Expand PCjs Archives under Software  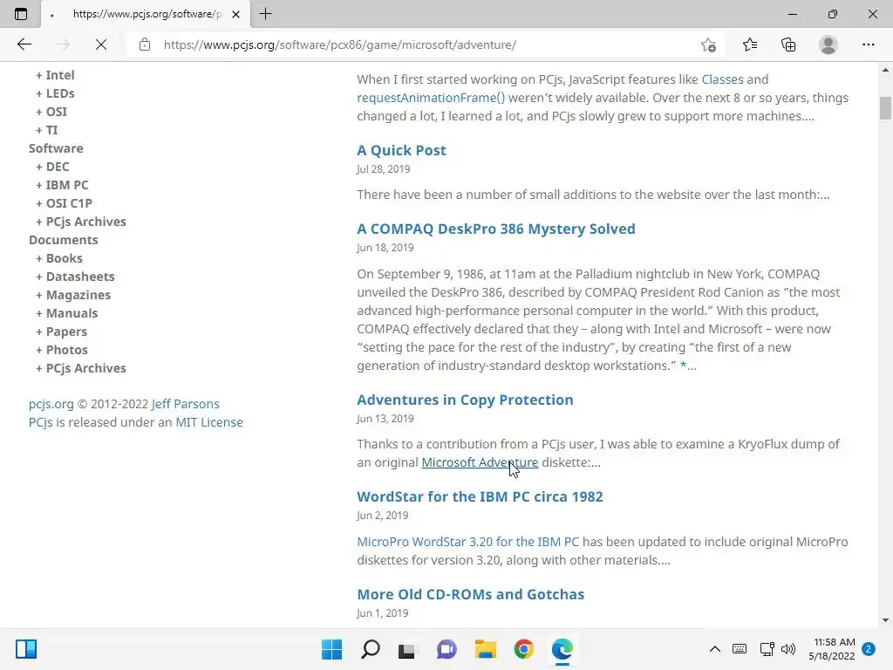pos(81,222)
